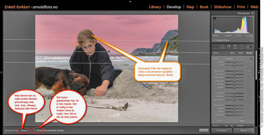Switch to the Slideshow module
Screen dimensions: 264x135
[222, 7]
